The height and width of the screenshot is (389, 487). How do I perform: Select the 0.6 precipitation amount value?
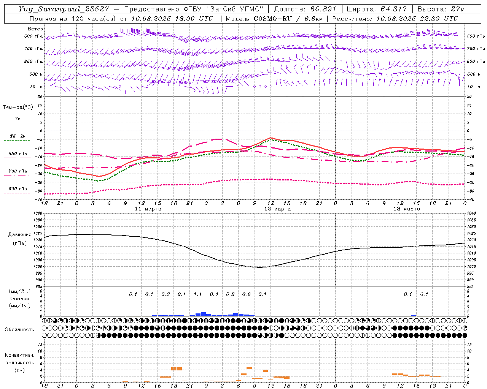pyautogui.click(x=247, y=294)
